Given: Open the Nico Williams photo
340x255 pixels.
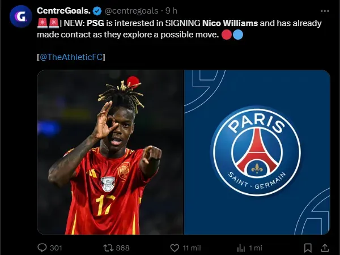Looking at the screenshot, I should click(110, 152).
